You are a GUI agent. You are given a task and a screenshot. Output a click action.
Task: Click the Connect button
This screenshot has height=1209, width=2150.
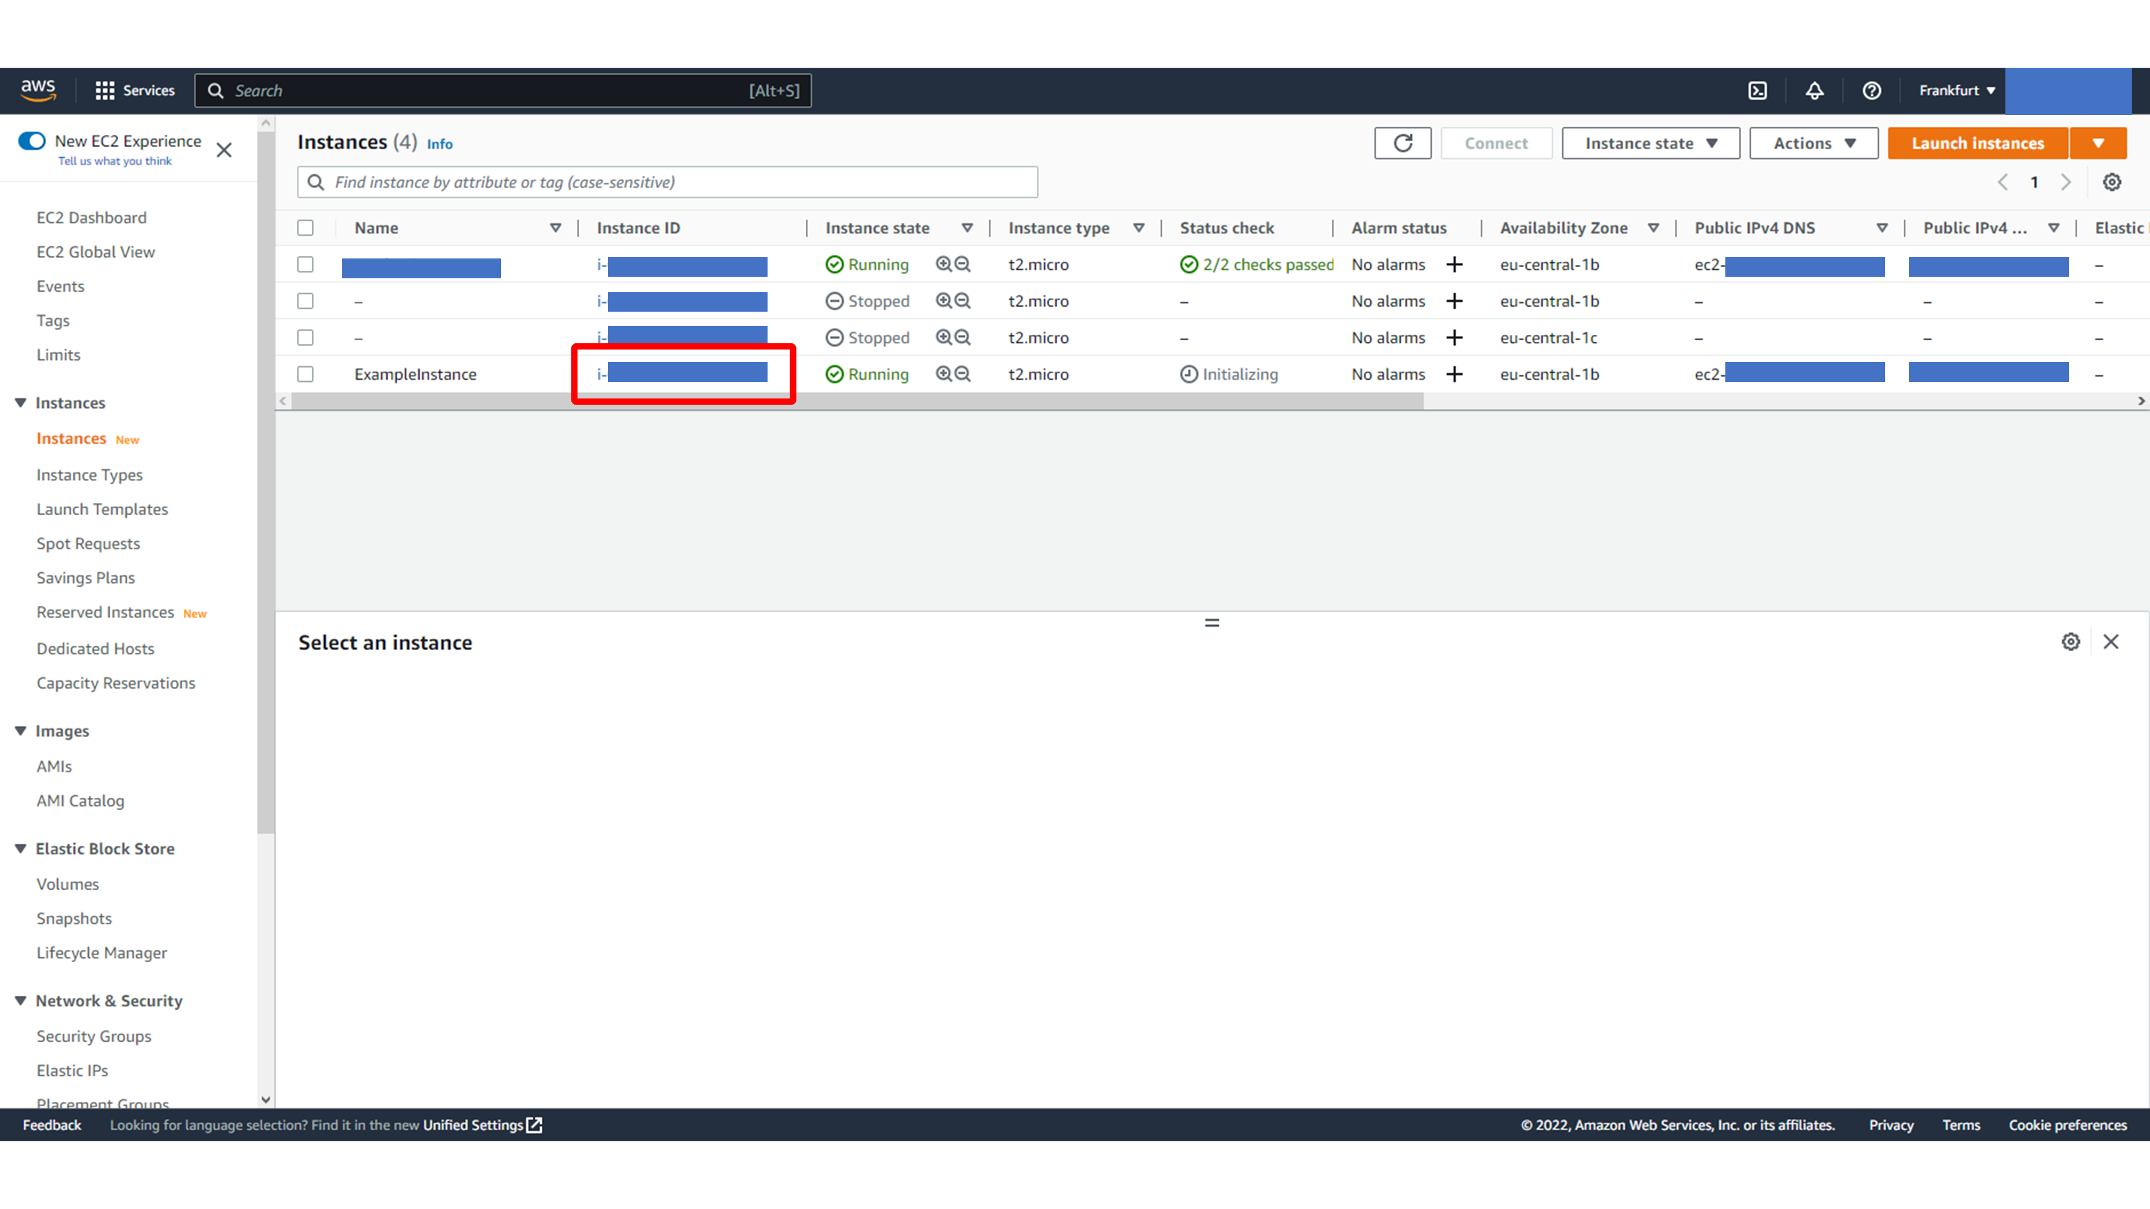coord(1496,143)
